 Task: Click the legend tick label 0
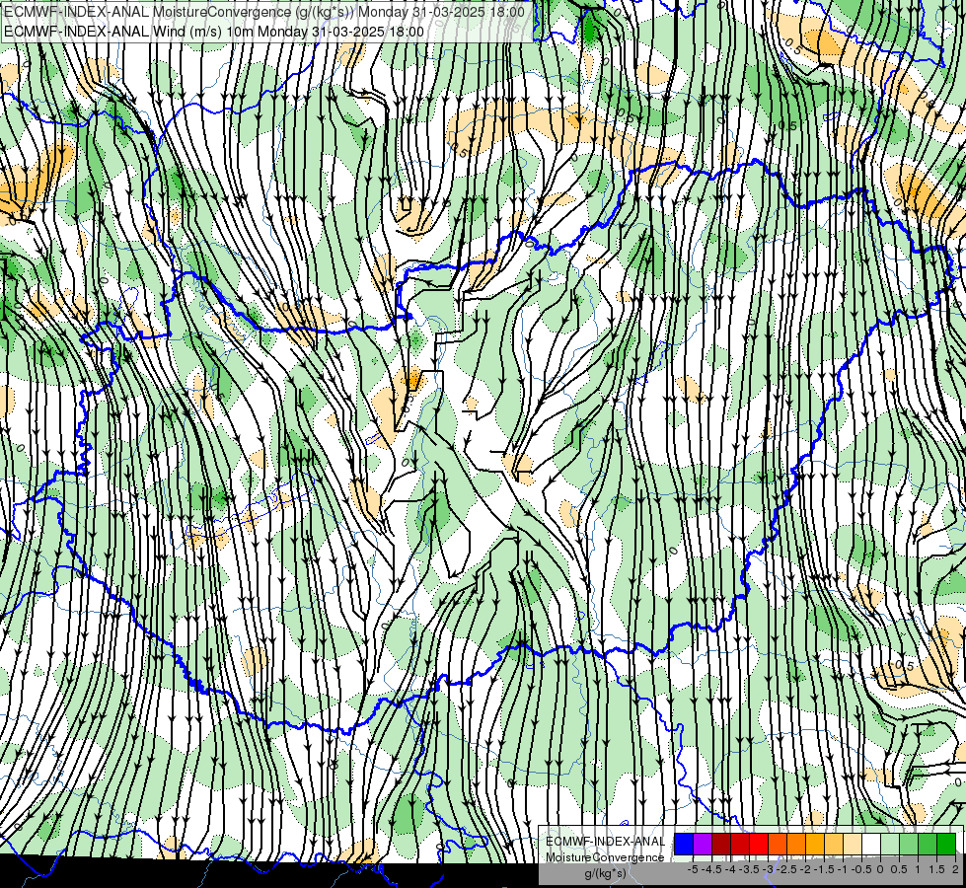pyautogui.click(x=880, y=869)
